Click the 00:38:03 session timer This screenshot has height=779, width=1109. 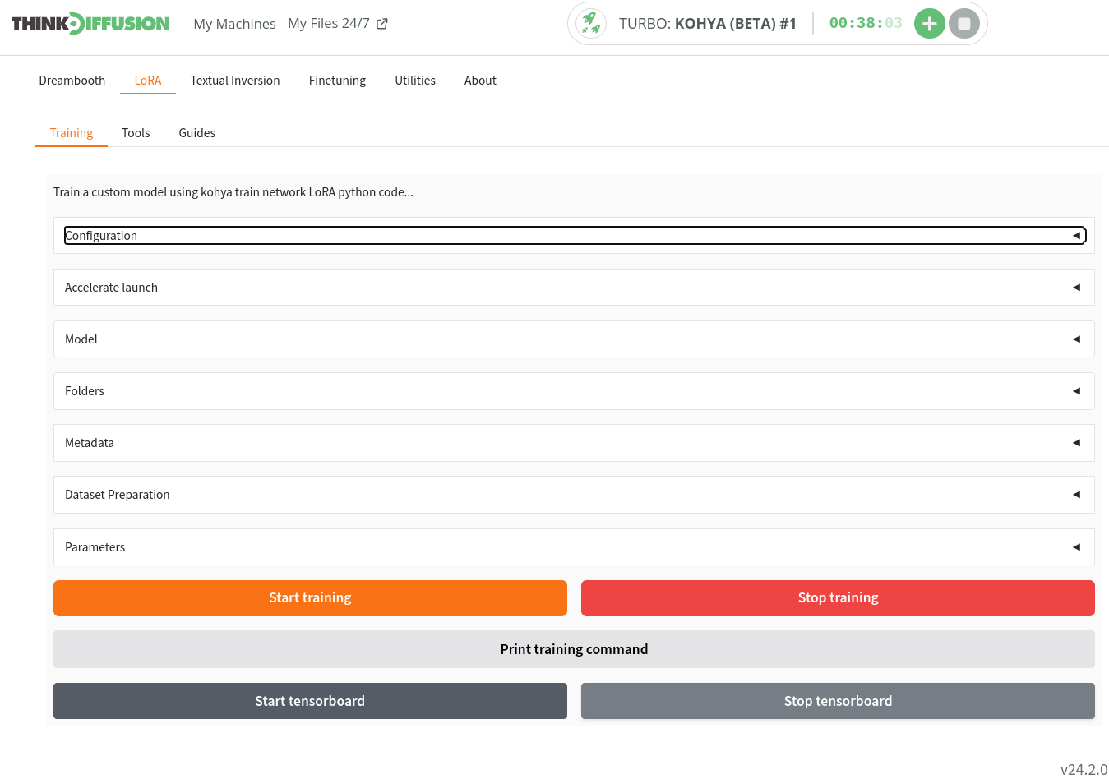click(x=866, y=23)
